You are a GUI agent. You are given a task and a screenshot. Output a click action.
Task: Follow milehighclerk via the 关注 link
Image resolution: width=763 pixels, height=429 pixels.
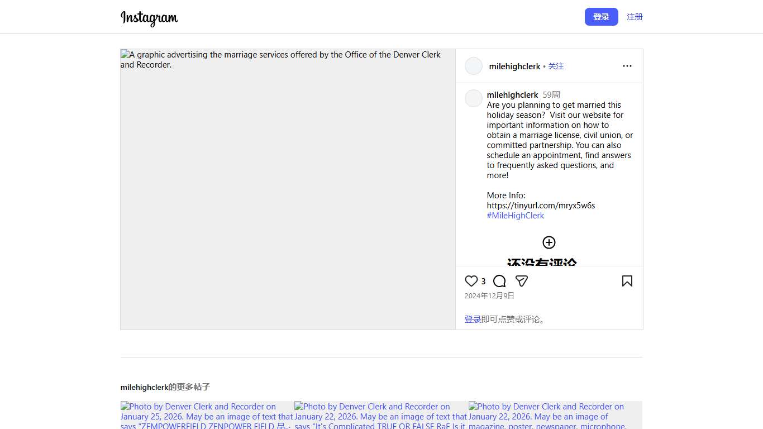(556, 66)
